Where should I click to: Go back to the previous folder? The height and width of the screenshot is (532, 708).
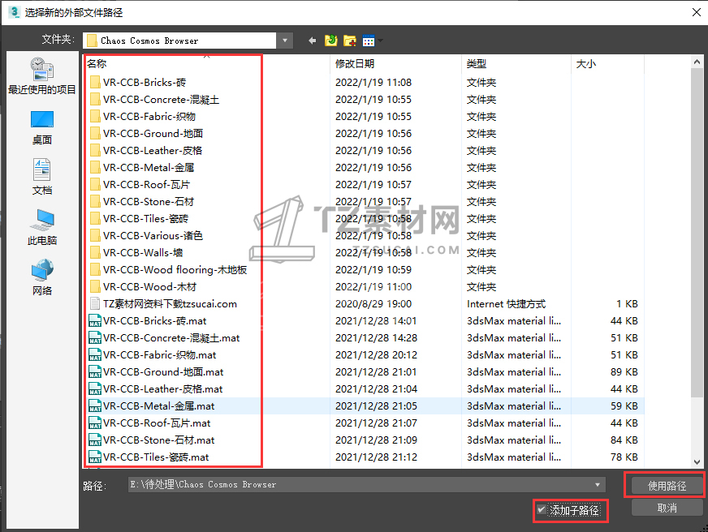312,41
